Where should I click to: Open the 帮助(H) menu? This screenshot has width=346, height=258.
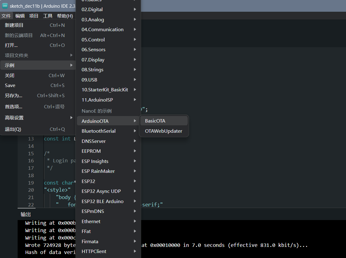[65, 16]
